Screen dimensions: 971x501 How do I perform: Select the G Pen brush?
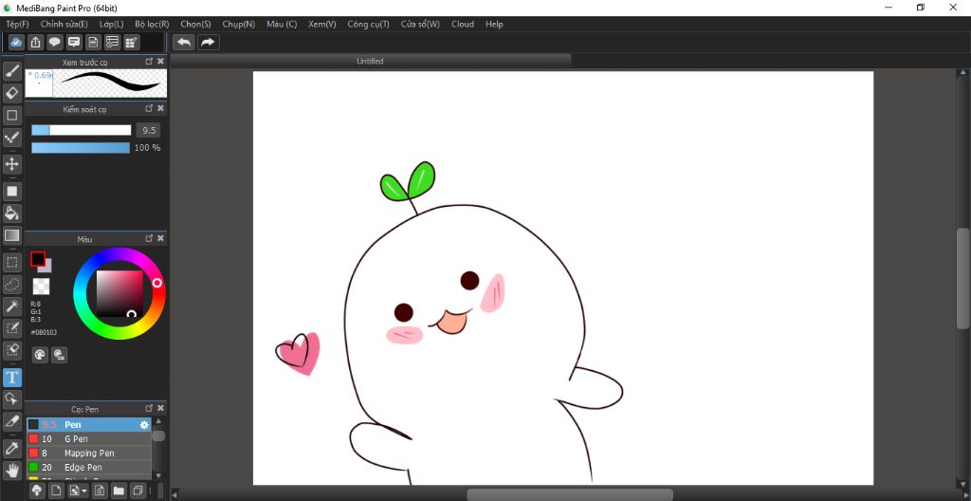tap(88, 439)
